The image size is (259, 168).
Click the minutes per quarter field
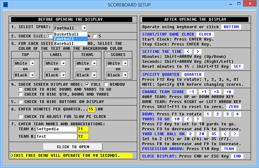coord(91,109)
